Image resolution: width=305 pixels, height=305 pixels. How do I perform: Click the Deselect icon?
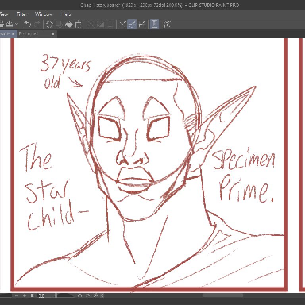[x=91, y=24]
